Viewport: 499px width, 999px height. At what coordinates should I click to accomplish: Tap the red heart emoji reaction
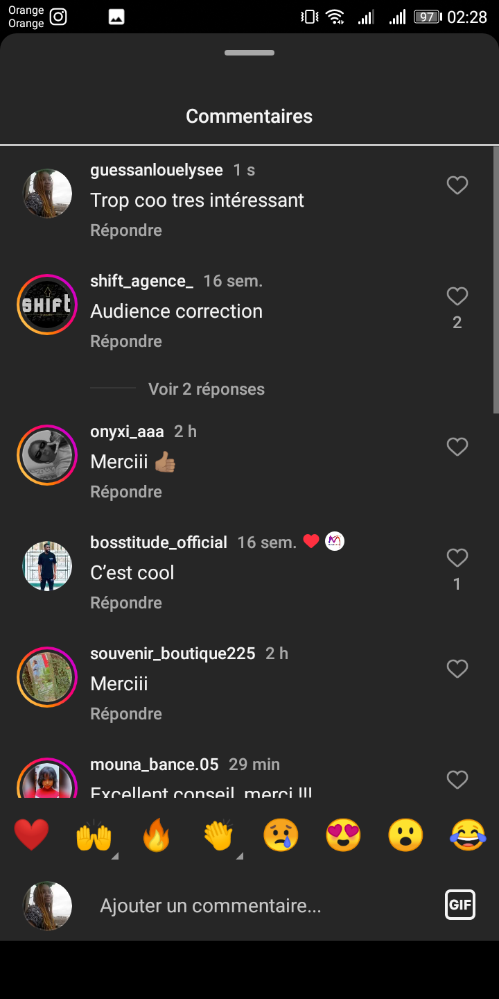tap(31, 835)
